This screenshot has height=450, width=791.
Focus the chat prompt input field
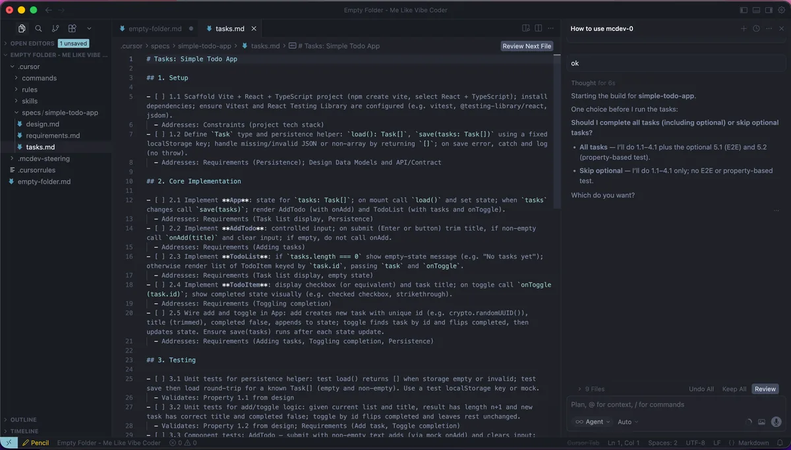pyautogui.click(x=672, y=405)
